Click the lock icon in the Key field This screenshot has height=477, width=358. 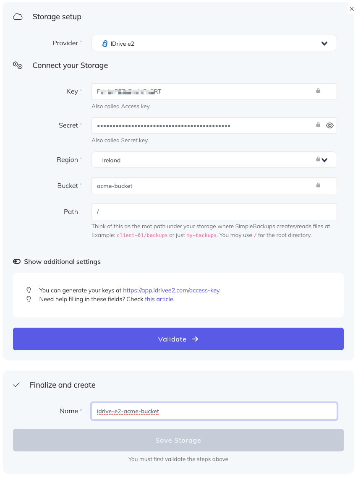point(318,91)
